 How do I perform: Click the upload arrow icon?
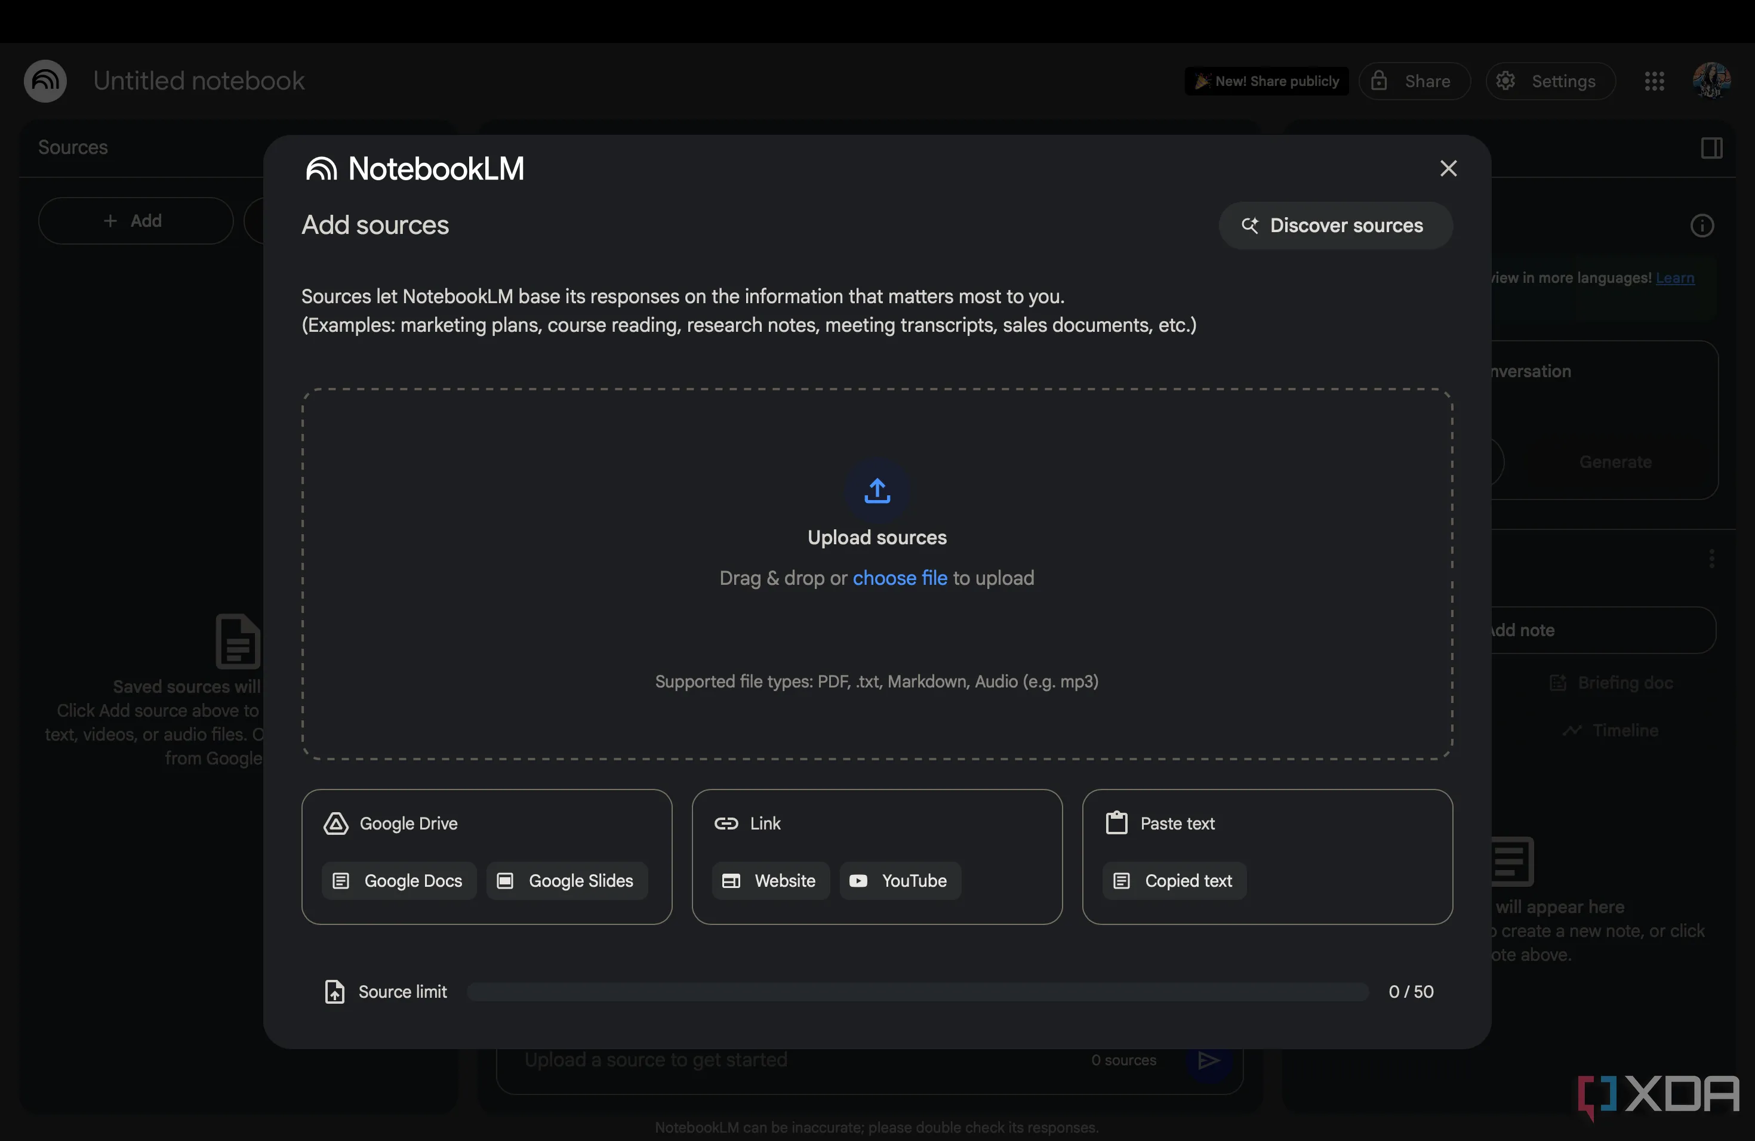click(x=877, y=490)
